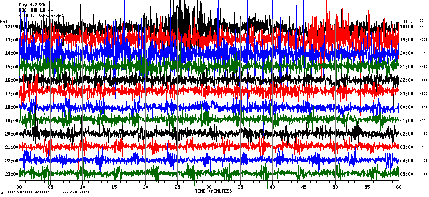The image size is (429, 197).
Task: Click the 05:00 UTC row label
Action: pos(407,174)
